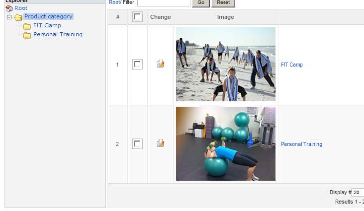Click the FIT Camp folder icon
This screenshot has width=364, height=211.
27,26
